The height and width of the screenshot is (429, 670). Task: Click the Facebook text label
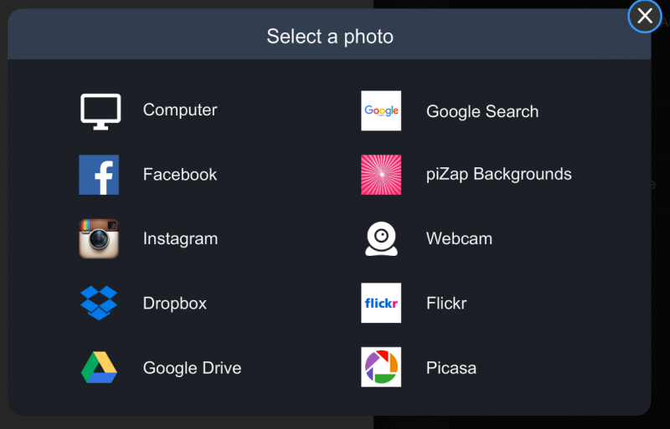click(x=180, y=175)
